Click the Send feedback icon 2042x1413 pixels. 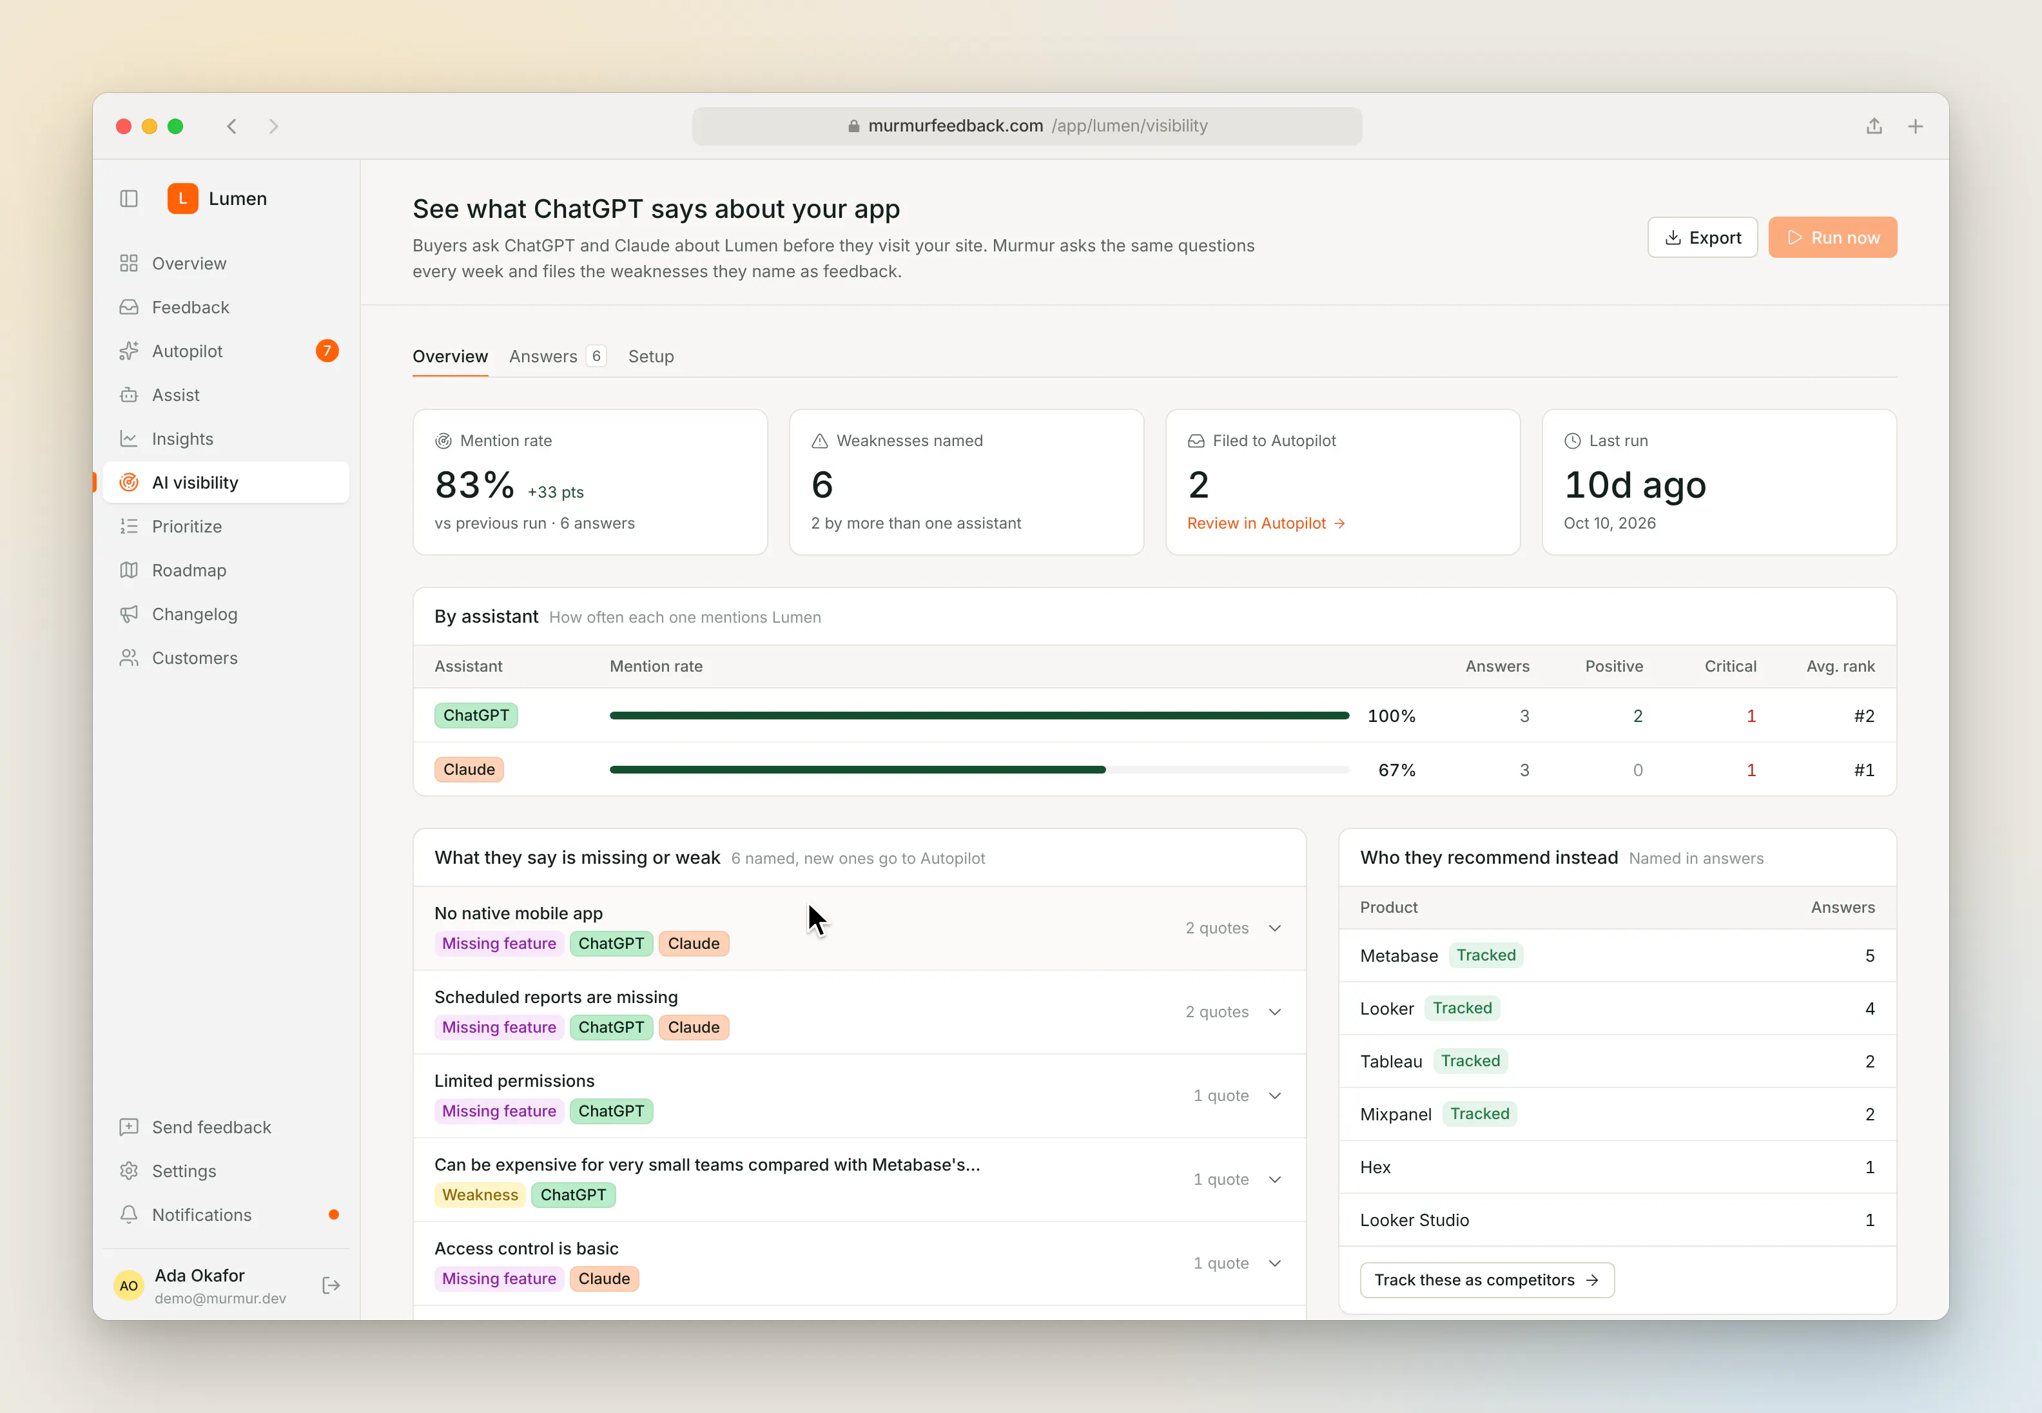(x=129, y=1127)
